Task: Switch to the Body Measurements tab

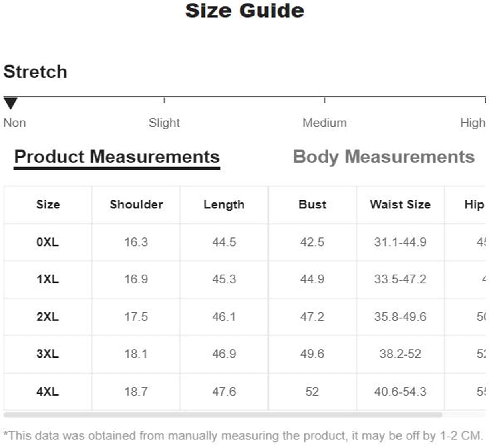Action: [x=384, y=157]
